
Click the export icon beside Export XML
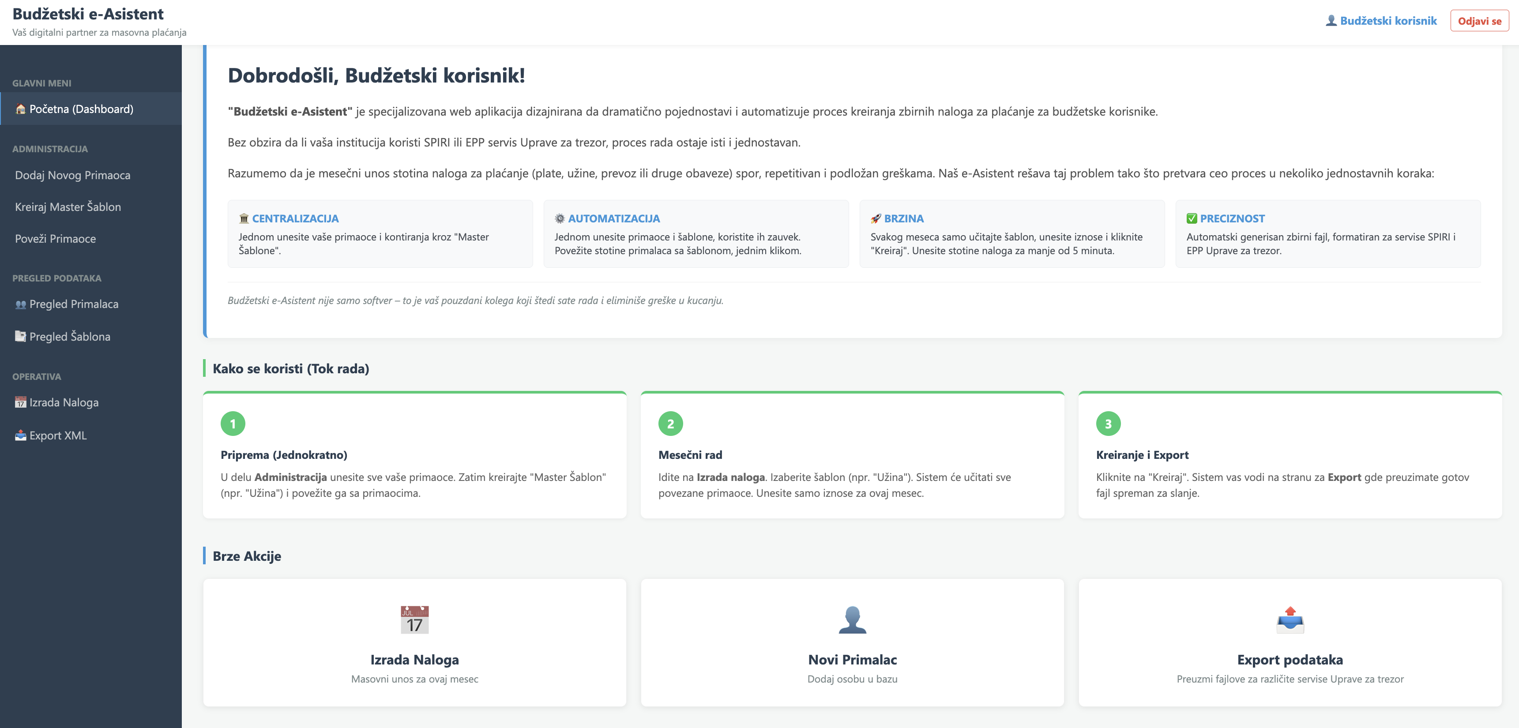pyautogui.click(x=21, y=435)
